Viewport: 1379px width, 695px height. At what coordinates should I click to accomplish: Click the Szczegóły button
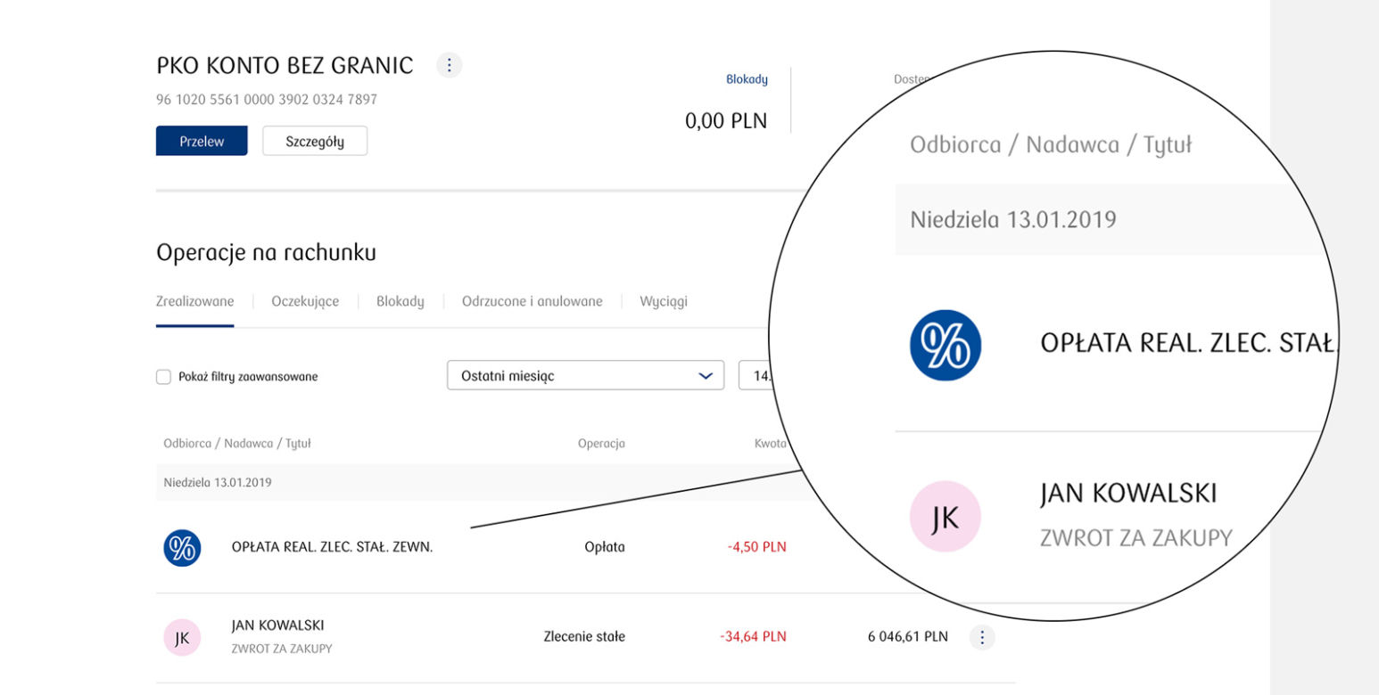315,141
